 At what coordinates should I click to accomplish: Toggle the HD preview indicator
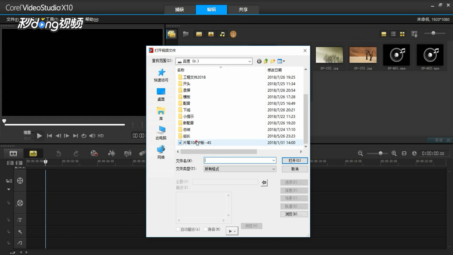[x=101, y=136]
